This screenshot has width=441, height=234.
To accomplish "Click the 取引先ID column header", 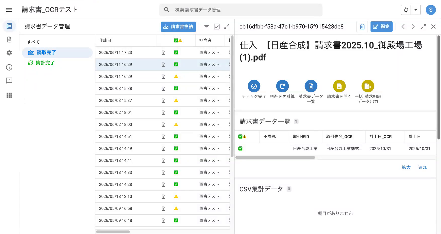I will [x=301, y=137].
